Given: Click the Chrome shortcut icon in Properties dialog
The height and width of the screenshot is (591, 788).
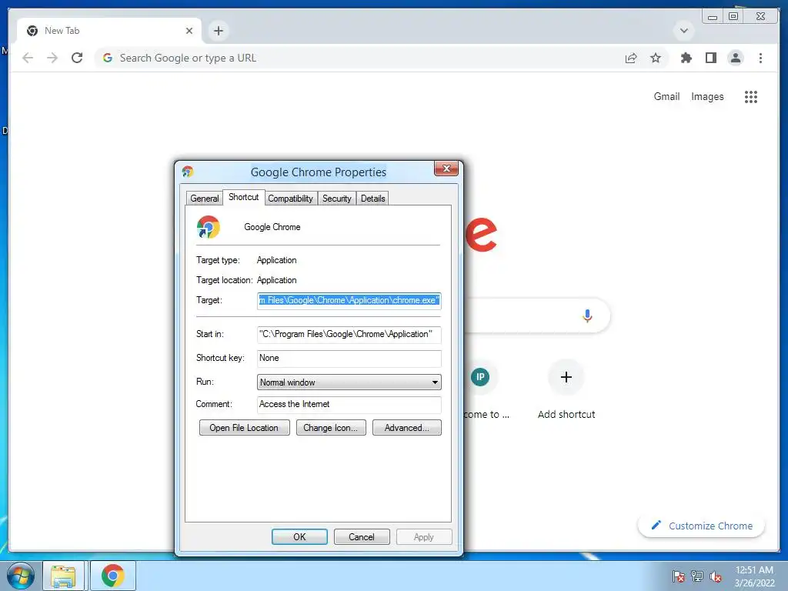Looking at the screenshot, I should [x=208, y=227].
